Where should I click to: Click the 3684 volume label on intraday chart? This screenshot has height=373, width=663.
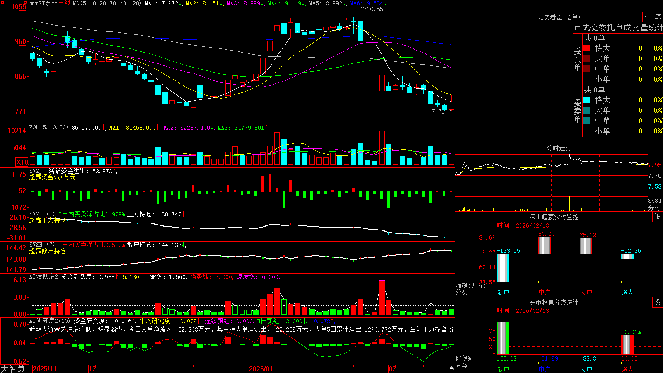coord(655,201)
